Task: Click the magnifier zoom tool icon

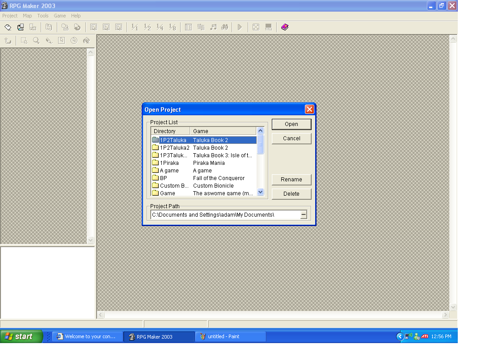Action: pyautogui.click(x=36, y=41)
